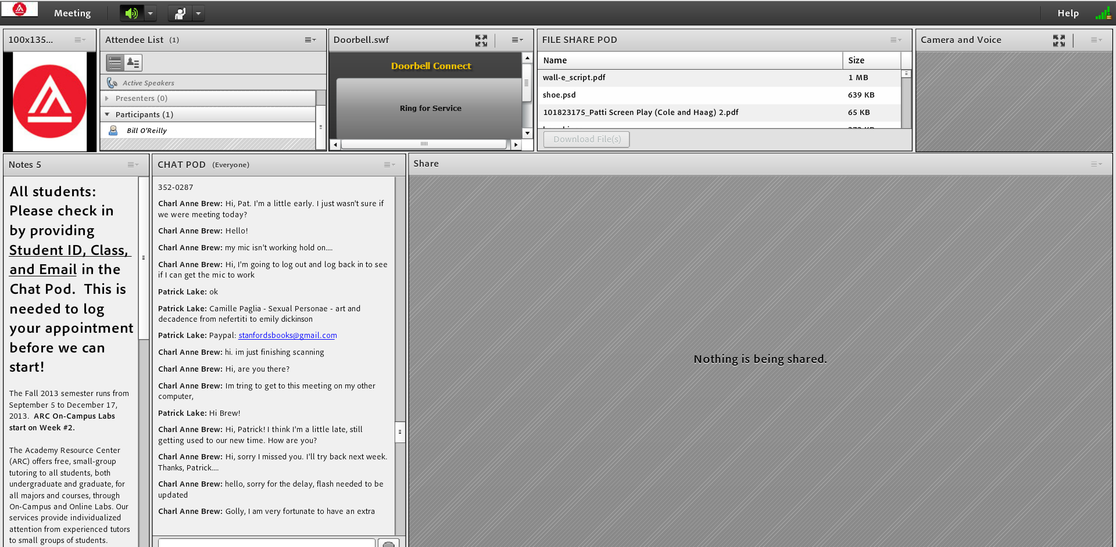Sort files by the Name column header
The height and width of the screenshot is (547, 1116).
coord(690,60)
